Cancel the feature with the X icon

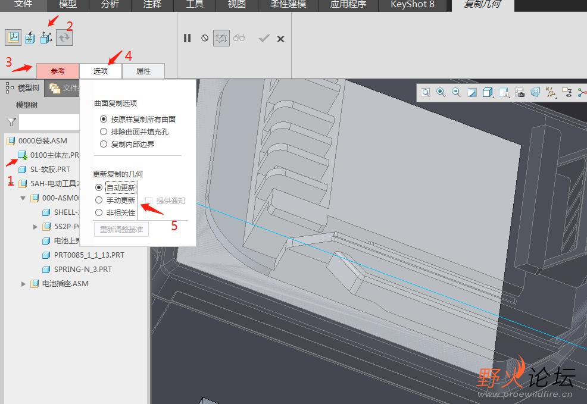(x=280, y=39)
